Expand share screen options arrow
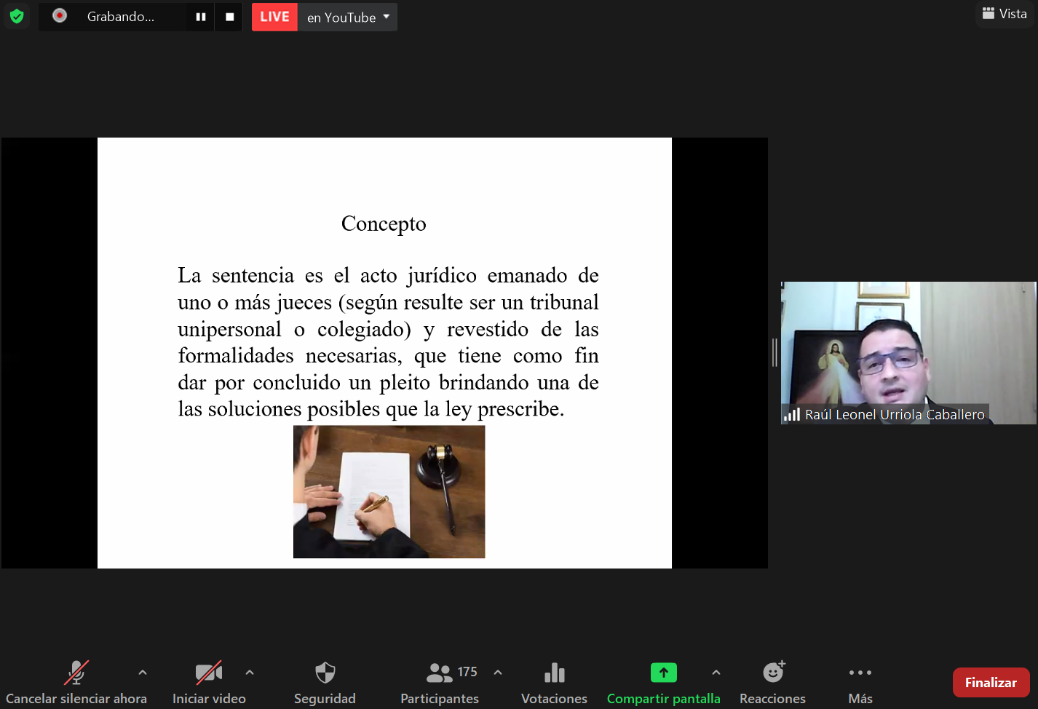1038x709 pixels. point(716,673)
